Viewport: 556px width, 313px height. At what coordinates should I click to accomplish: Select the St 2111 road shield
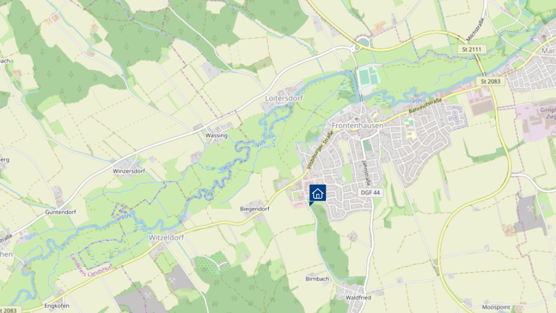pos(472,49)
